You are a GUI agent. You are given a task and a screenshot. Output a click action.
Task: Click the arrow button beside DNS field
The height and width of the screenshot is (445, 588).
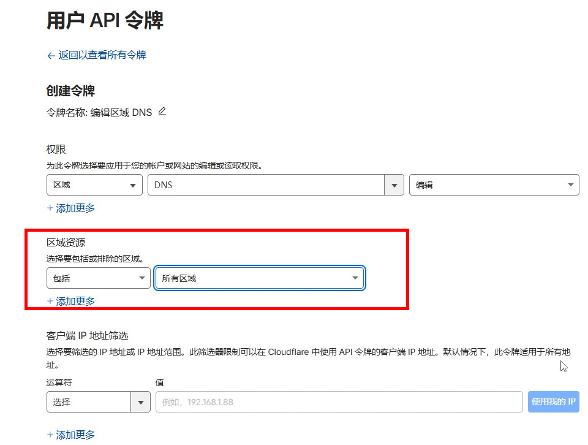pos(394,185)
